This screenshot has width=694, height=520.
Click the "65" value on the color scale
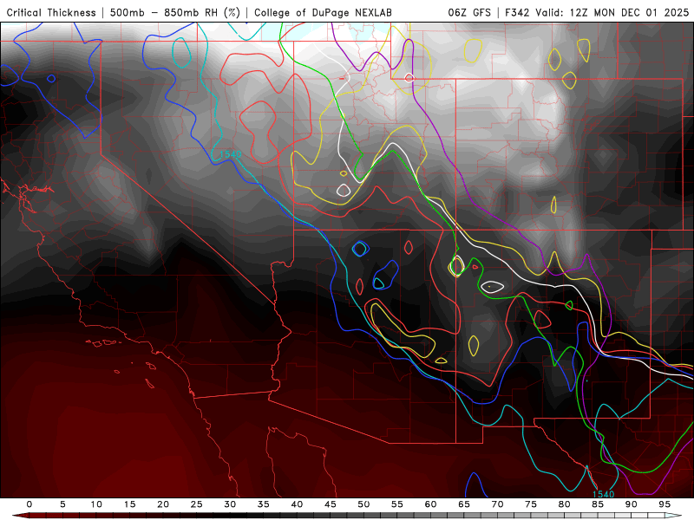tap(464, 504)
